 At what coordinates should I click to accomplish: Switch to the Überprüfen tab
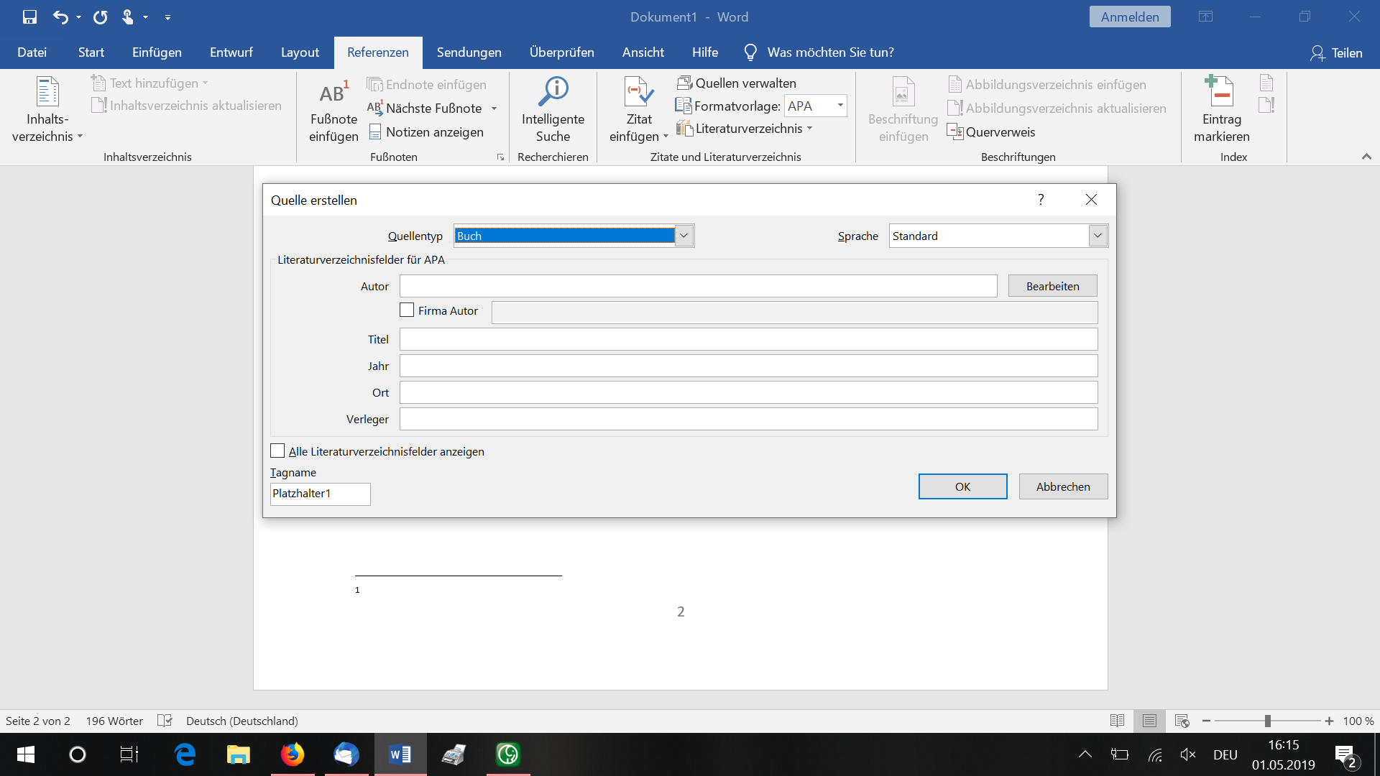point(561,52)
